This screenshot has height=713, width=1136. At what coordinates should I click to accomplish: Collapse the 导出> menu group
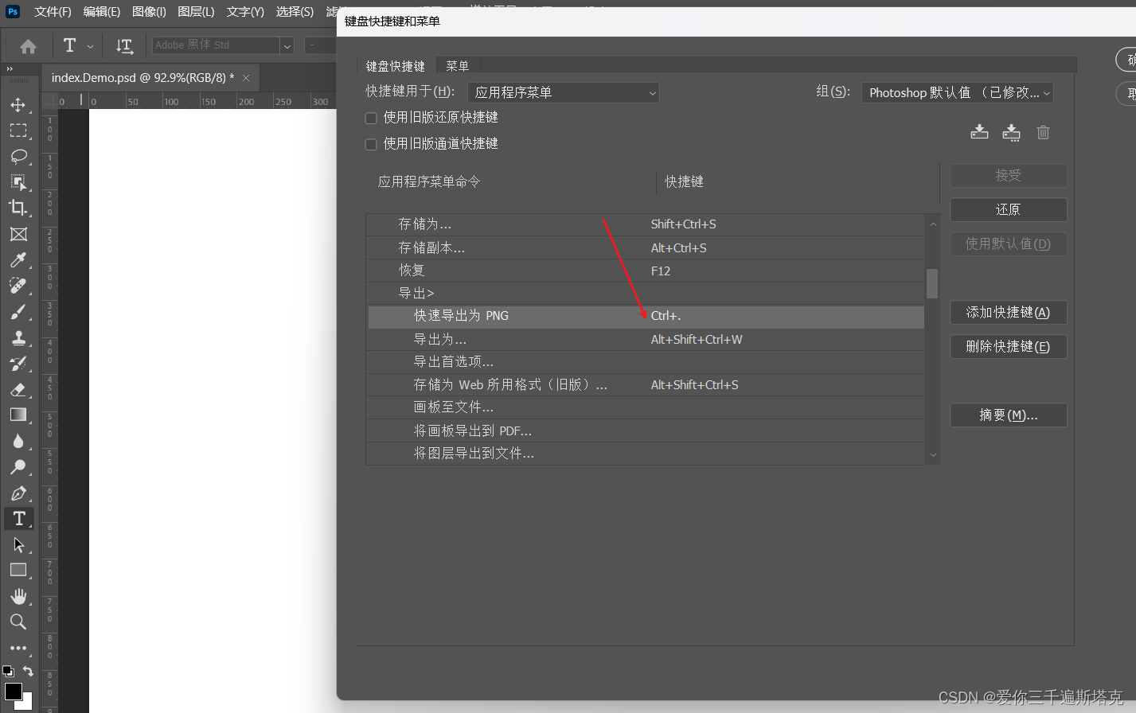(416, 294)
